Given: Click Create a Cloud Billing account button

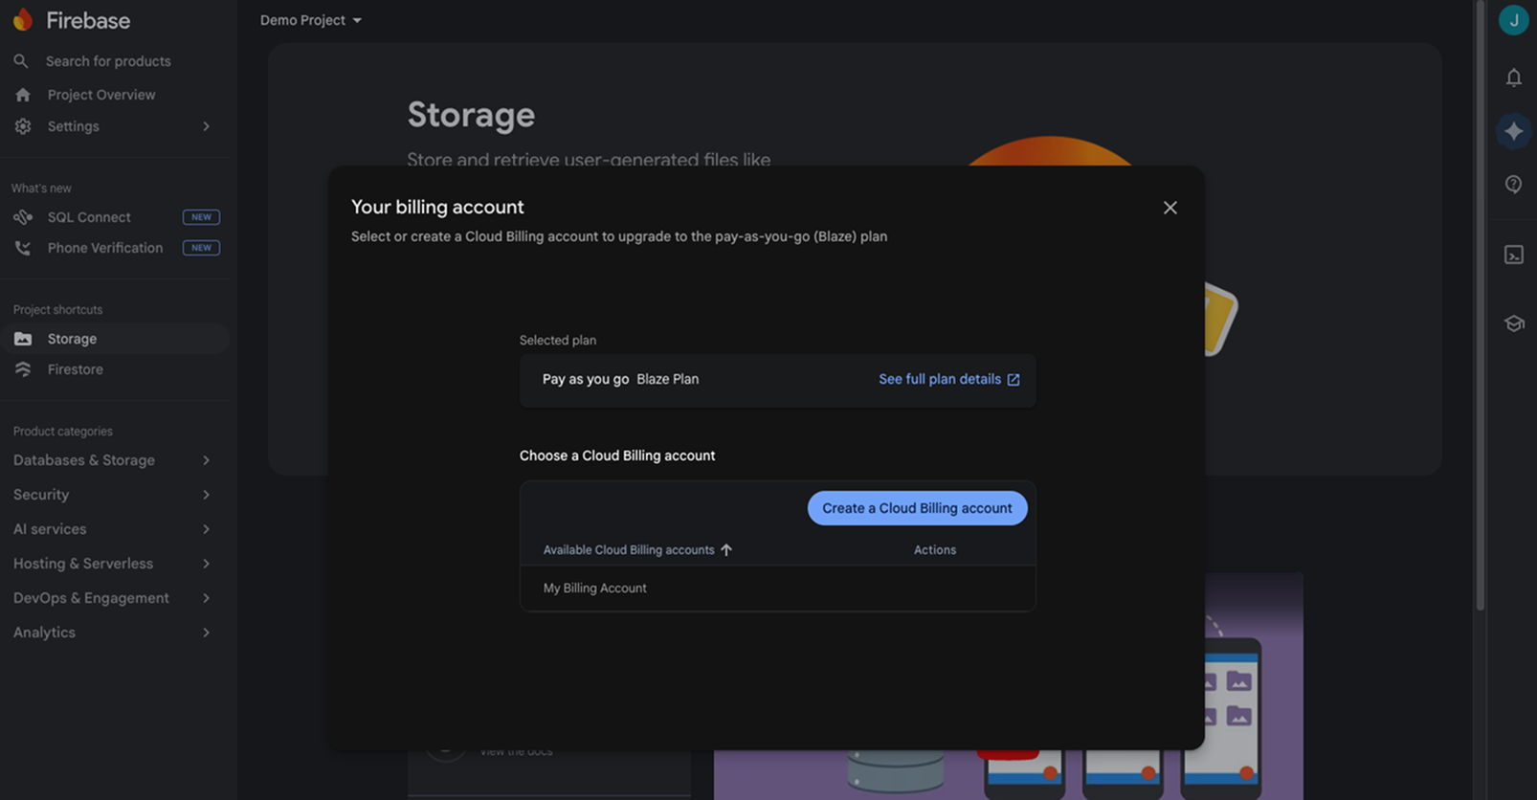Looking at the screenshot, I should [917, 508].
